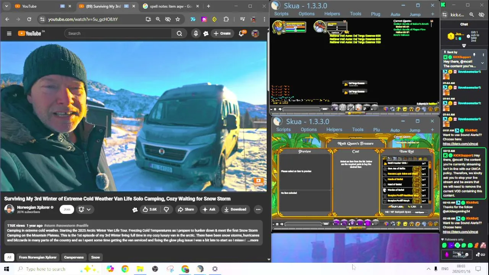Open the Chrome zoom magnifier icon

coord(158,19)
